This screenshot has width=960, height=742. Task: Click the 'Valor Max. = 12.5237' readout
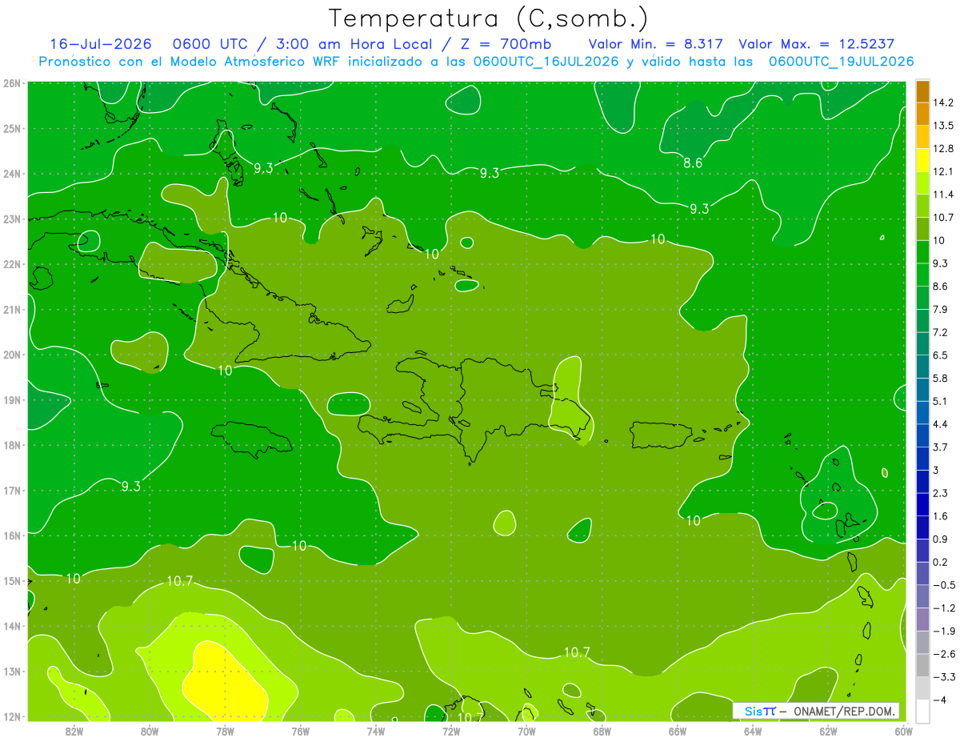[x=816, y=44]
